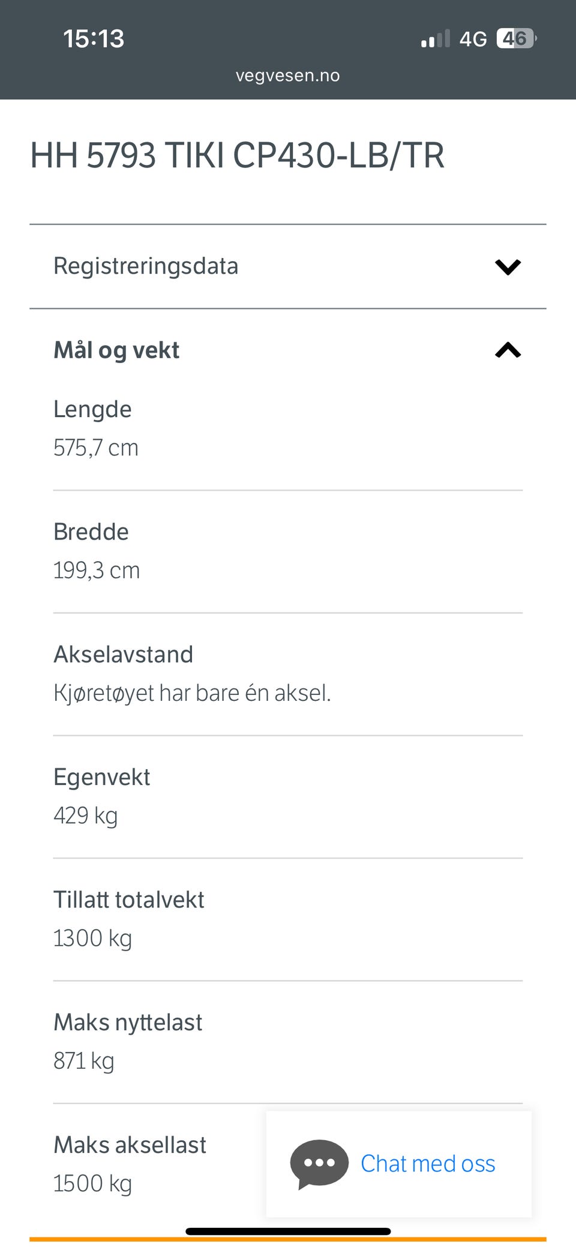
Task: Tap the Maks nyttelast 871 kg entry
Action: click(x=288, y=1042)
